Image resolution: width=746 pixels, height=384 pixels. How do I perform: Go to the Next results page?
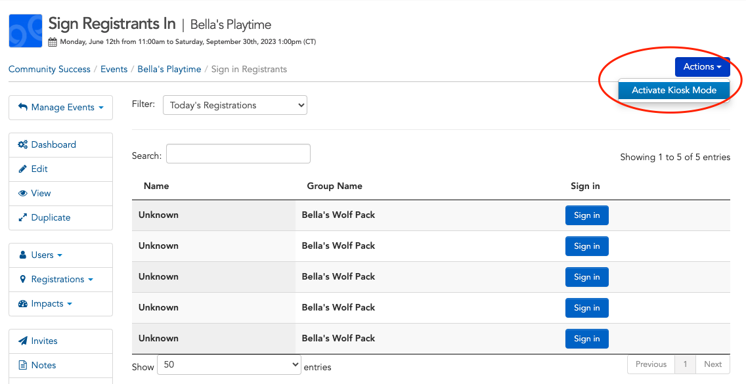pyautogui.click(x=713, y=364)
